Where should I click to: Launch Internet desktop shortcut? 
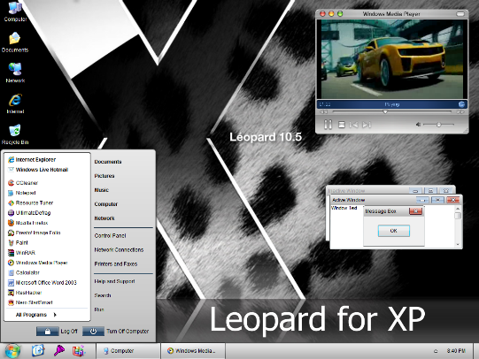coord(15,103)
